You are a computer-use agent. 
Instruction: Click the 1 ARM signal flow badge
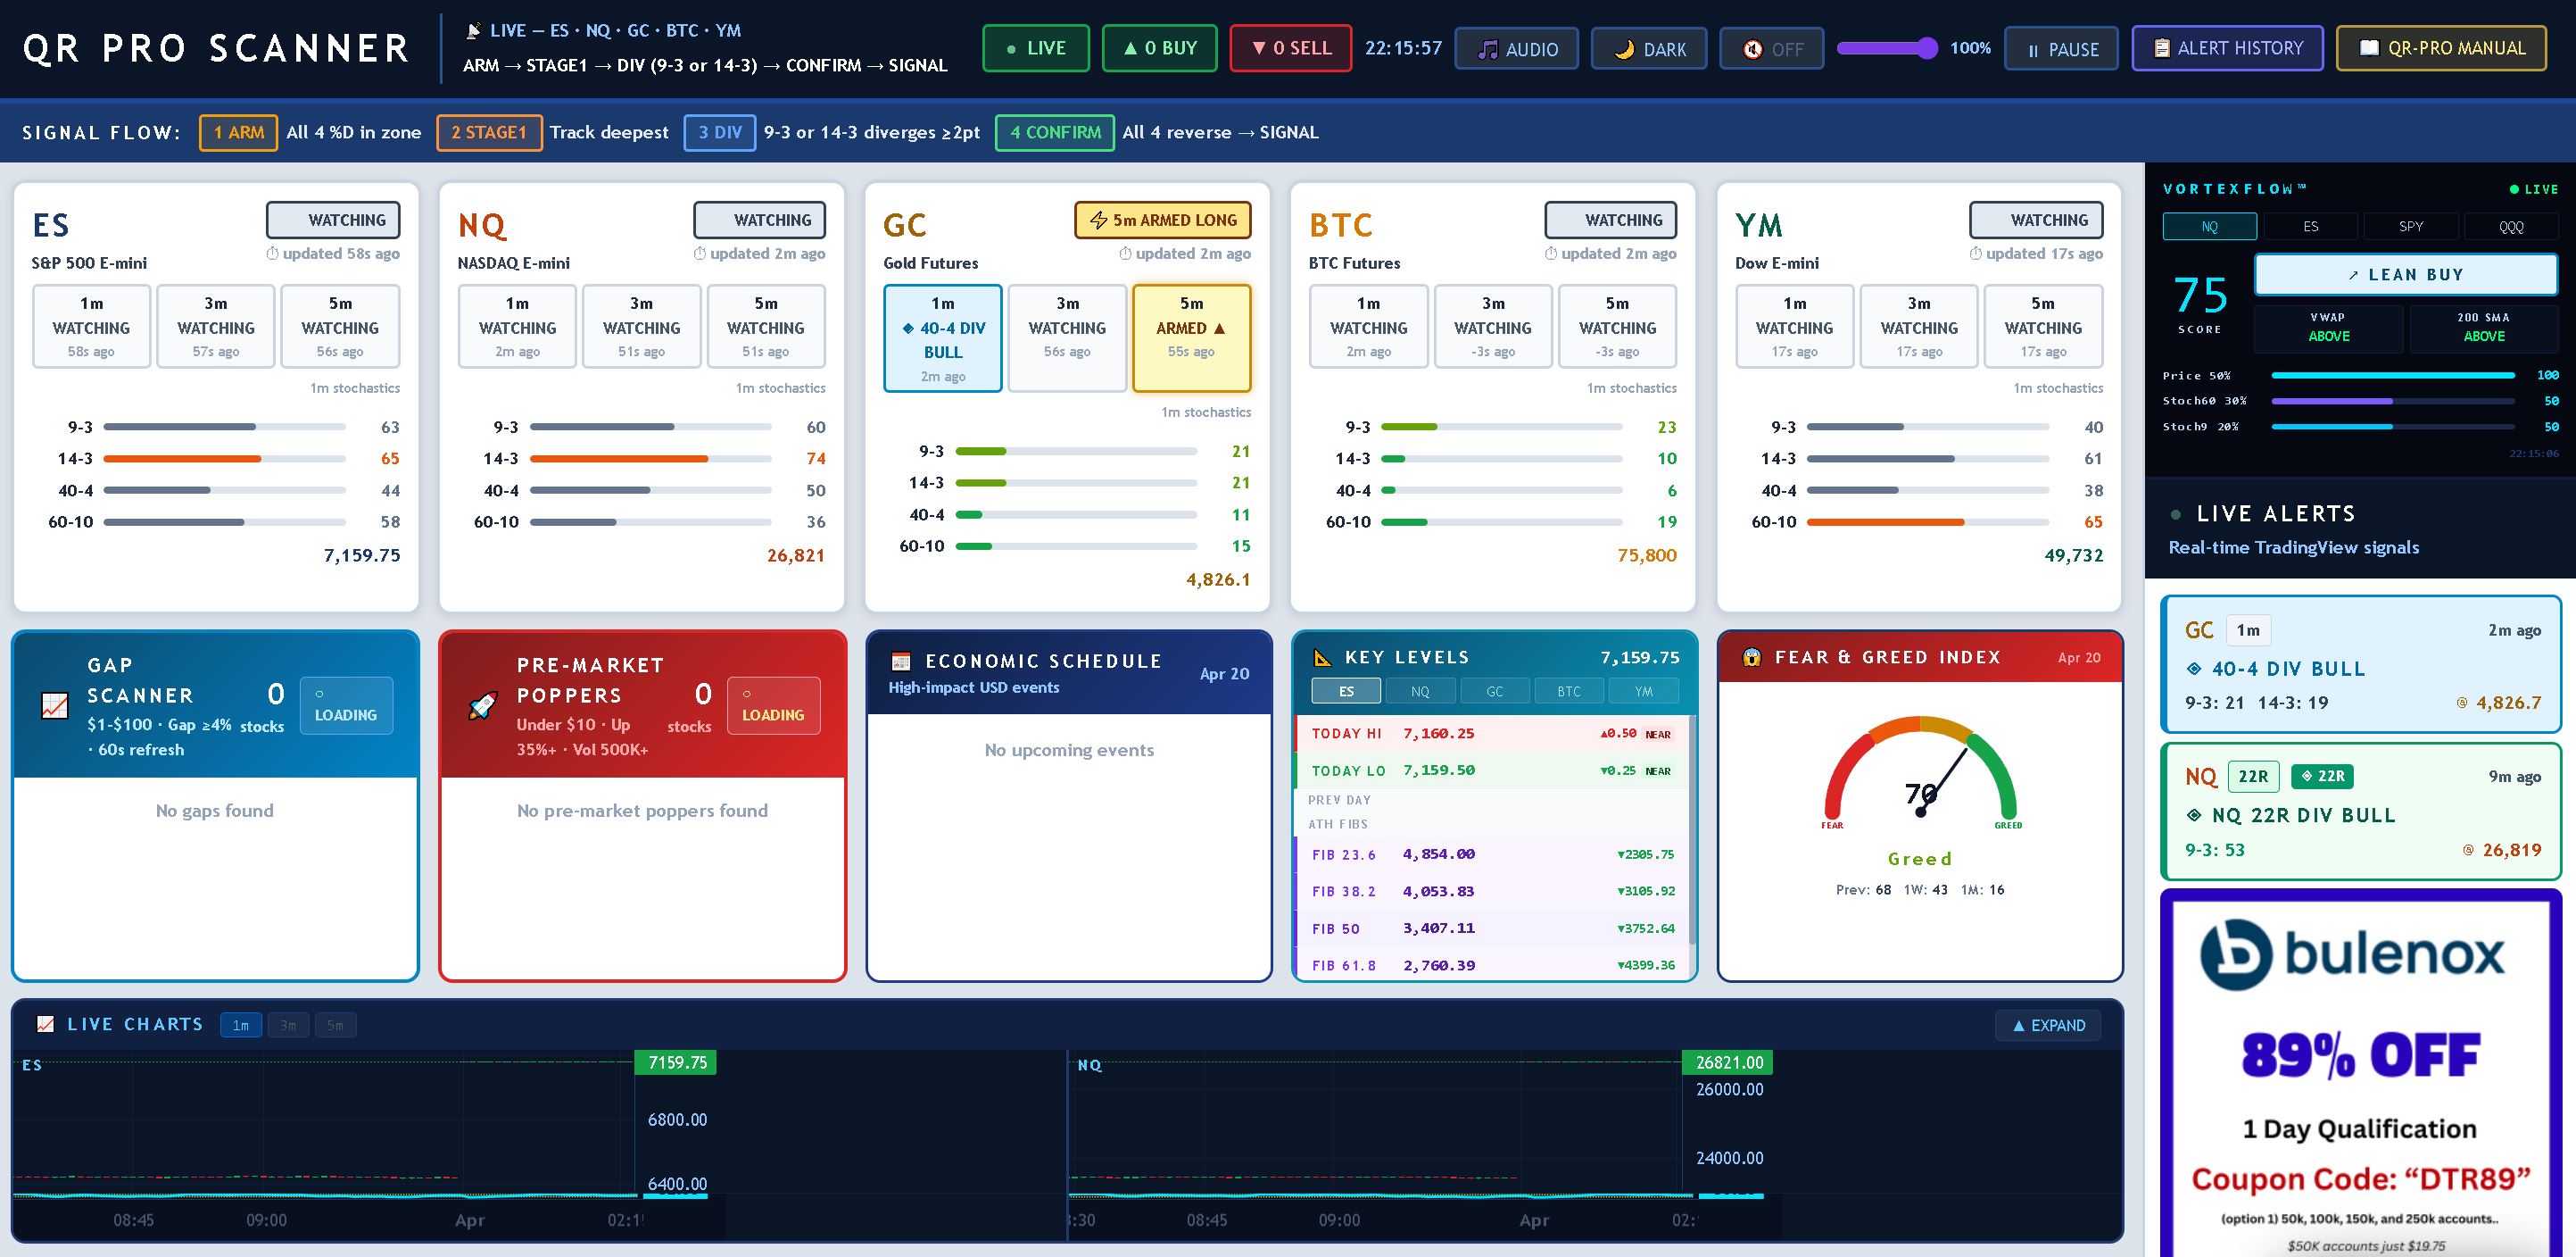[x=239, y=132]
